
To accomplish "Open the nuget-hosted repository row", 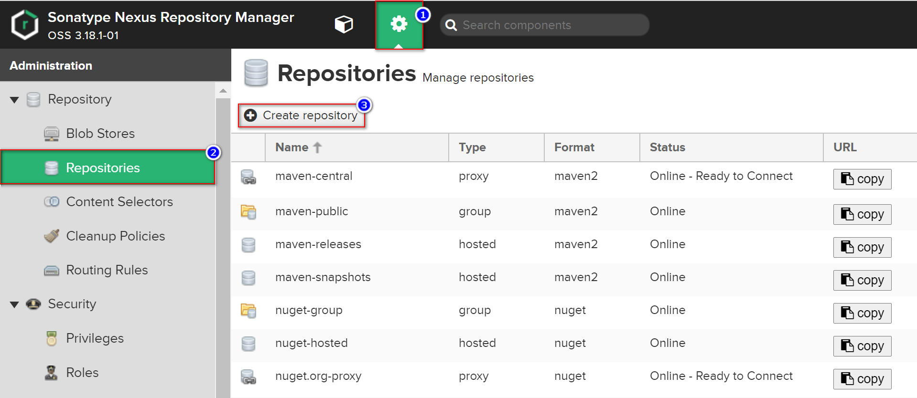I will point(574,345).
